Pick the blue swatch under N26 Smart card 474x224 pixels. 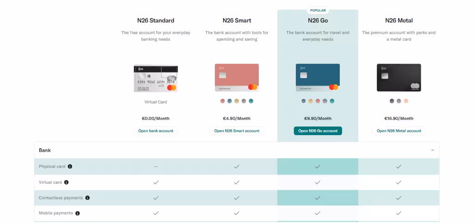pyautogui.click(x=230, y=101)
